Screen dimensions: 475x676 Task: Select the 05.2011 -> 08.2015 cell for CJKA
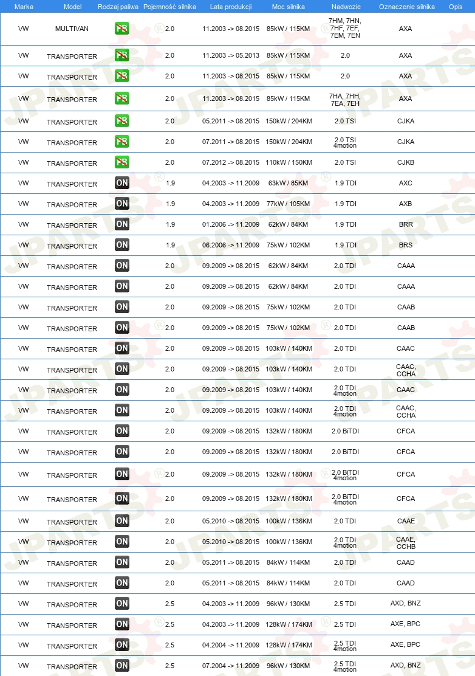231,121
